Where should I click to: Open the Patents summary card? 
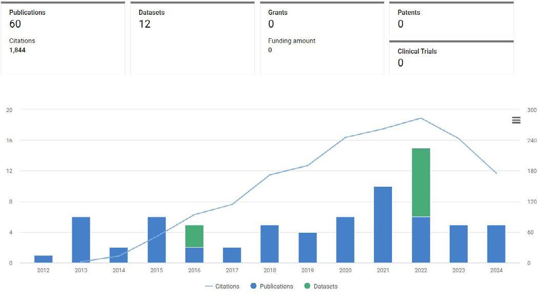click(x=451, y=18)
